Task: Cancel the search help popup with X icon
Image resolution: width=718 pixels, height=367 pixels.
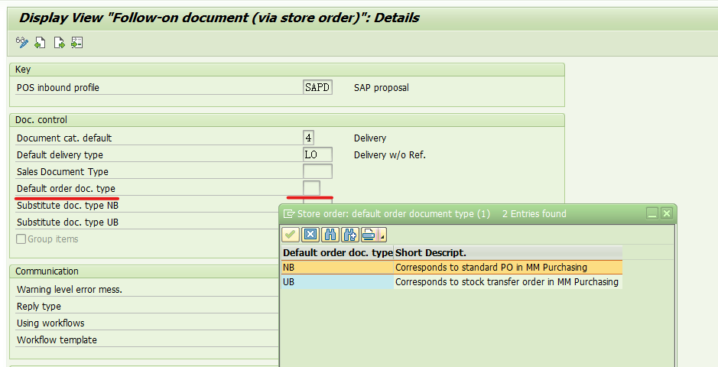Action: pos(310,235)
